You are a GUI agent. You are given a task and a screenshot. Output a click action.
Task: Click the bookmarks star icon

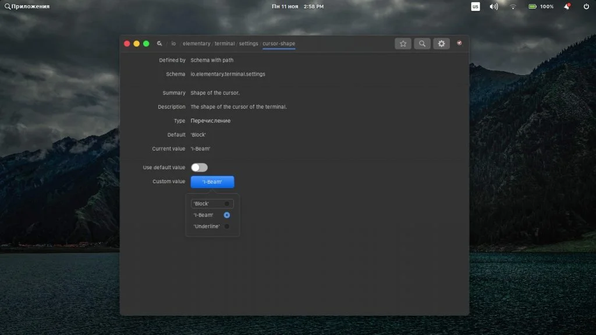(403, 44)
